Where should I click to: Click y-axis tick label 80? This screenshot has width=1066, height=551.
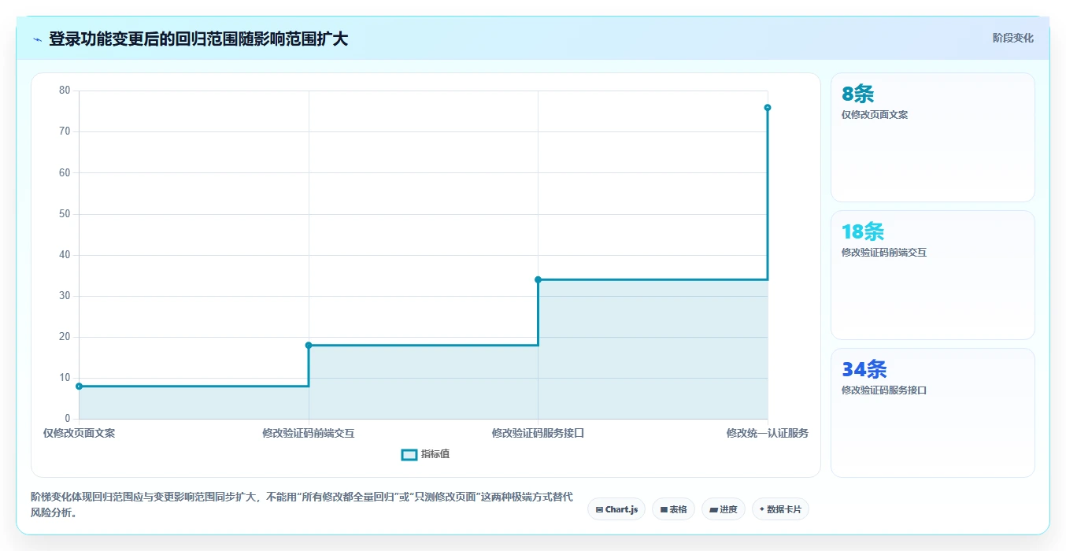click(65, 91)
